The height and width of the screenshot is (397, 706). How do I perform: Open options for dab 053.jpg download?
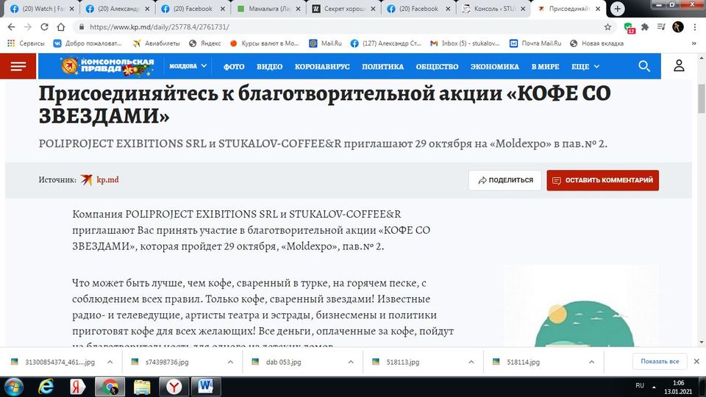(x=351, y=362)
